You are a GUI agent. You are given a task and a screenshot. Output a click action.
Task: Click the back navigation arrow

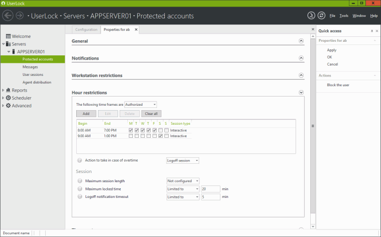point(8,16)
